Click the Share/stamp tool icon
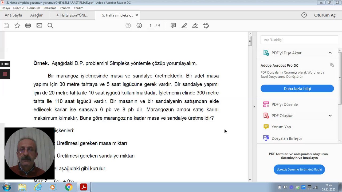Image resolution: width=342 pixels, height=192 pixels. tap(206, 26)
